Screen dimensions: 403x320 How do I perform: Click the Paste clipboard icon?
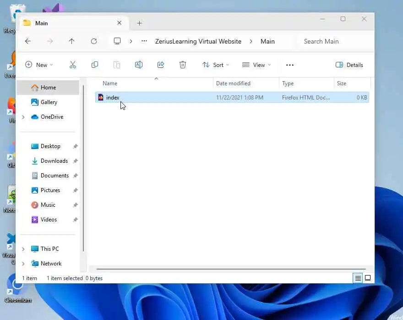[117, 65]
